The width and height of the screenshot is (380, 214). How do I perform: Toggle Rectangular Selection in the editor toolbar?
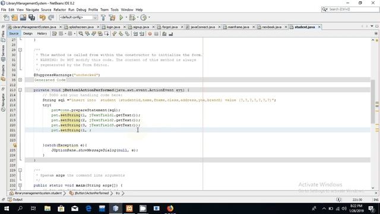[106, 34]
